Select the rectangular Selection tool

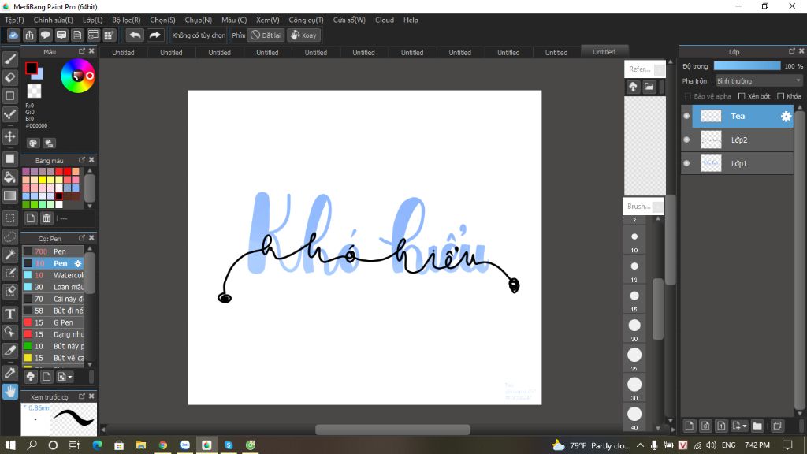coord(9,218)
